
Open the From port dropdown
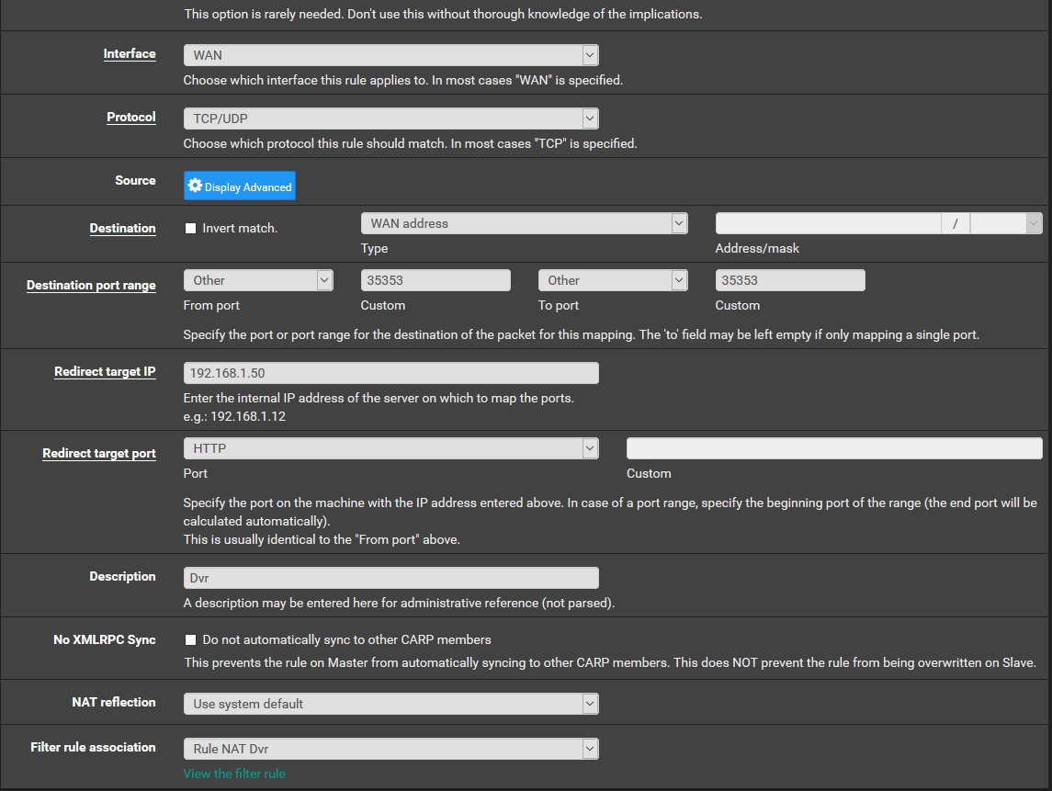click(257, 280)
